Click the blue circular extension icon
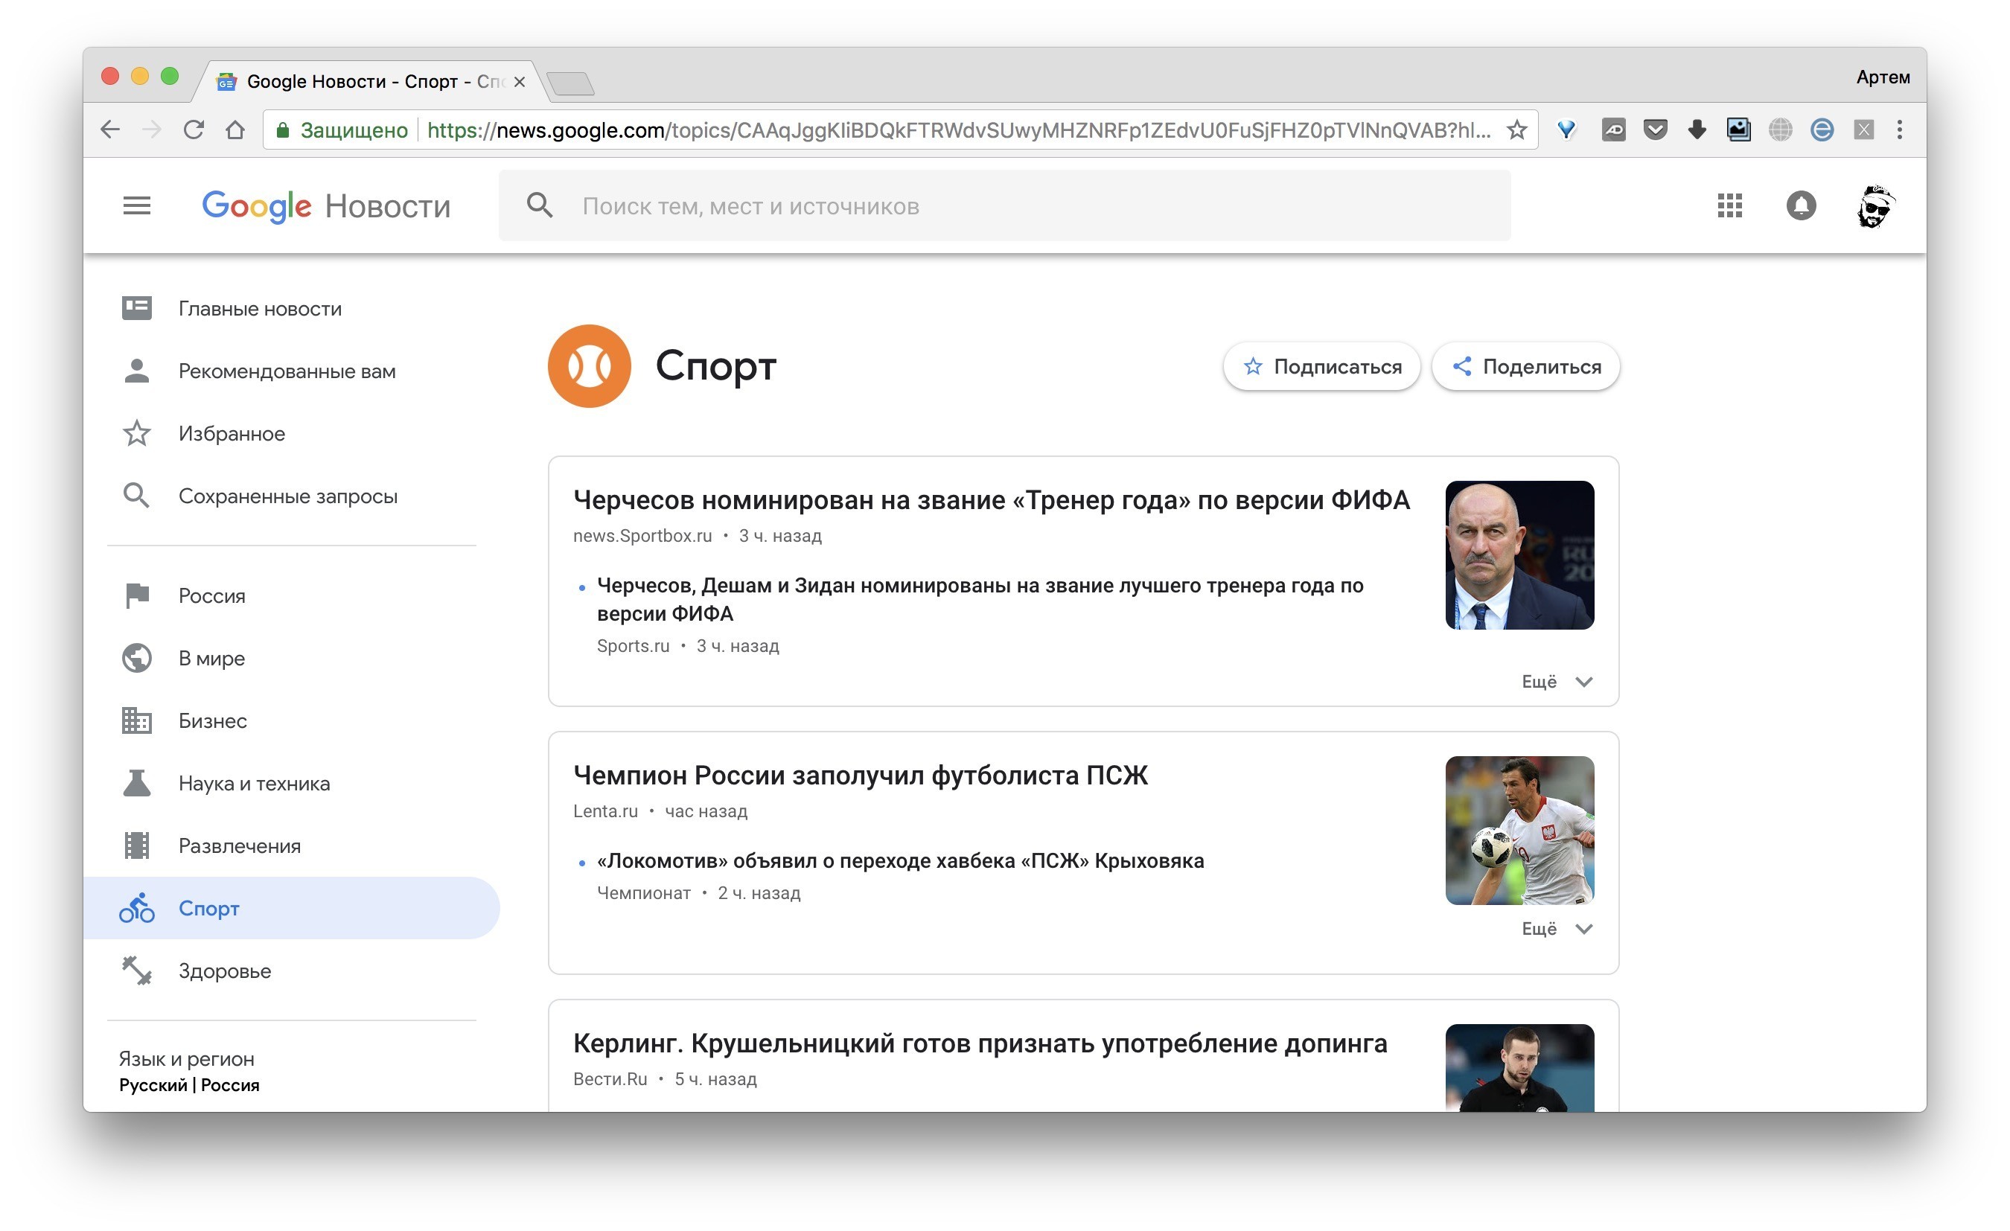This screenshot has width=2010, height=1231. coord(1821,129)
